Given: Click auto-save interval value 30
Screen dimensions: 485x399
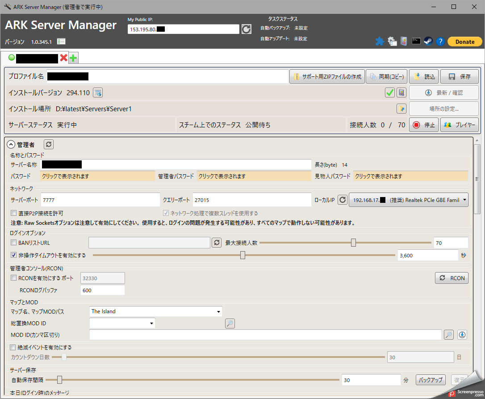Looking at the screenshot, I should tap(371, 380).
